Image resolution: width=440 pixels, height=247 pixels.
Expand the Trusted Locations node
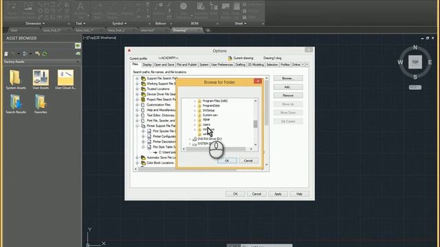[137, 89]
